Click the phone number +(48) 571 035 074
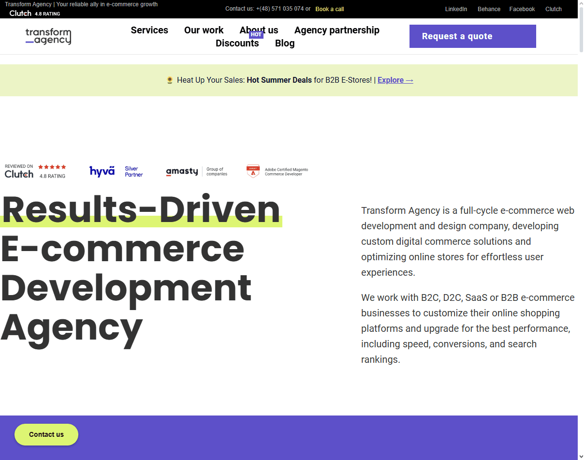Image resolution: width=585 pixels, height=460 pixels. pyautogui.click(x=280, y=9)
